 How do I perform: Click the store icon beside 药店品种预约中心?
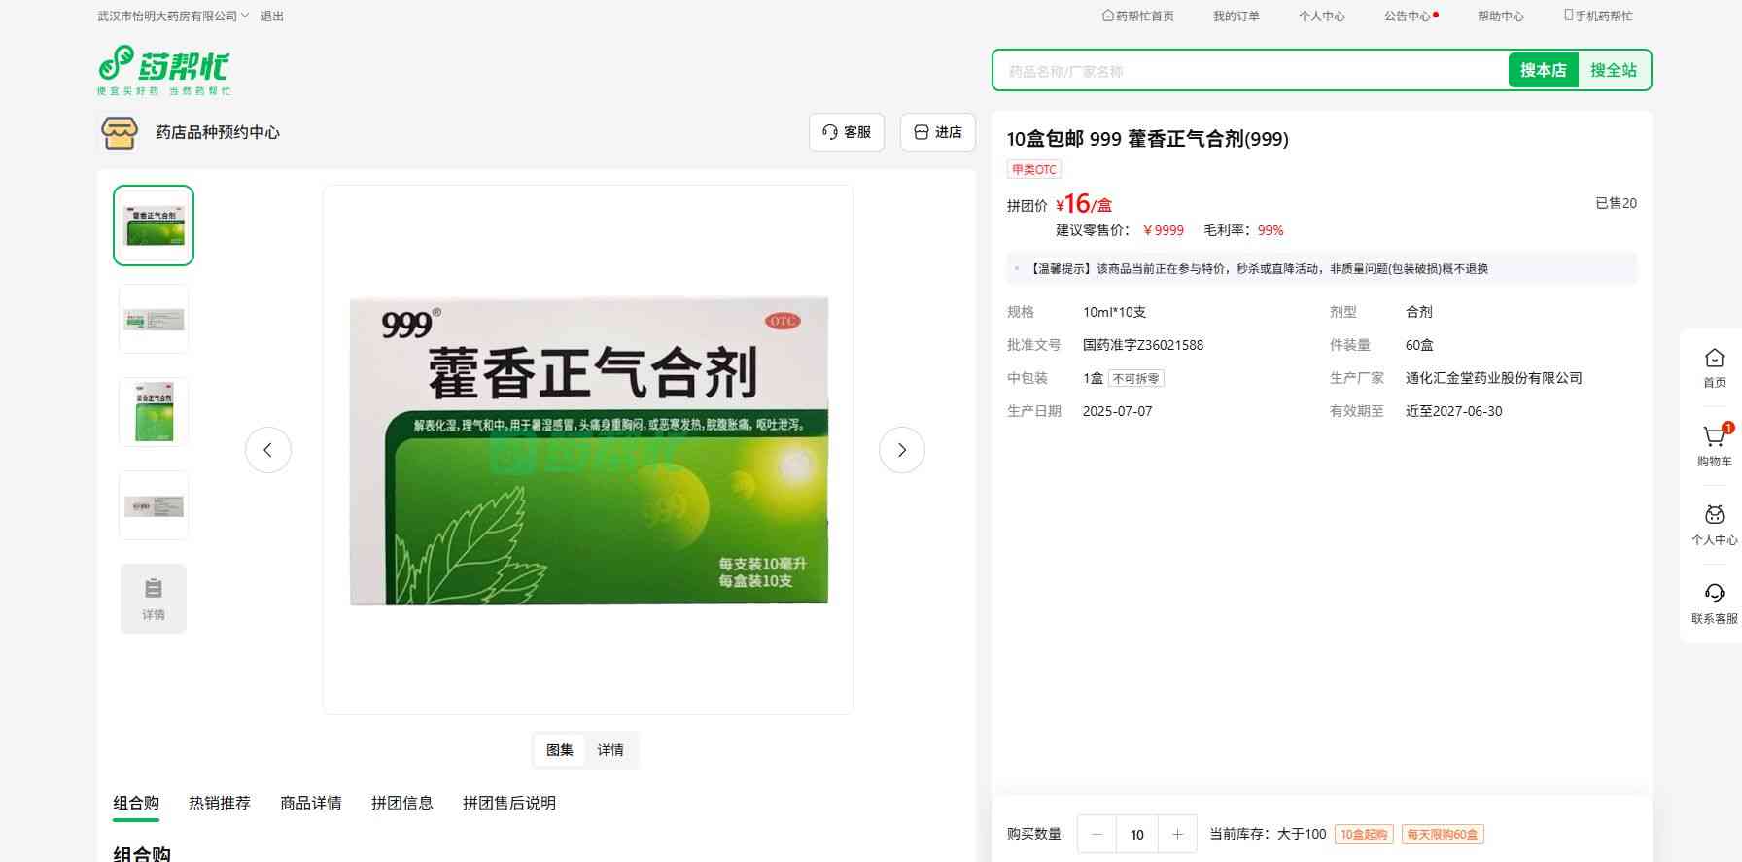click(120, 132)
